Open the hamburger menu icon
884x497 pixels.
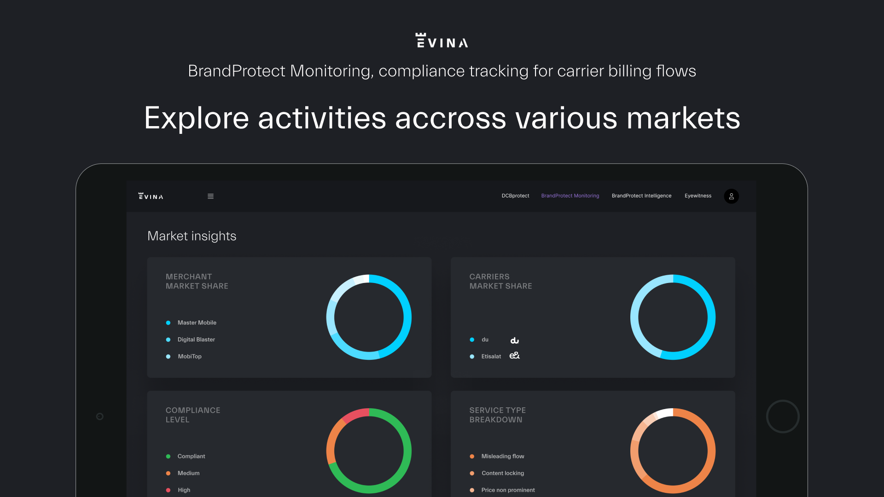[x=210, y=196]
